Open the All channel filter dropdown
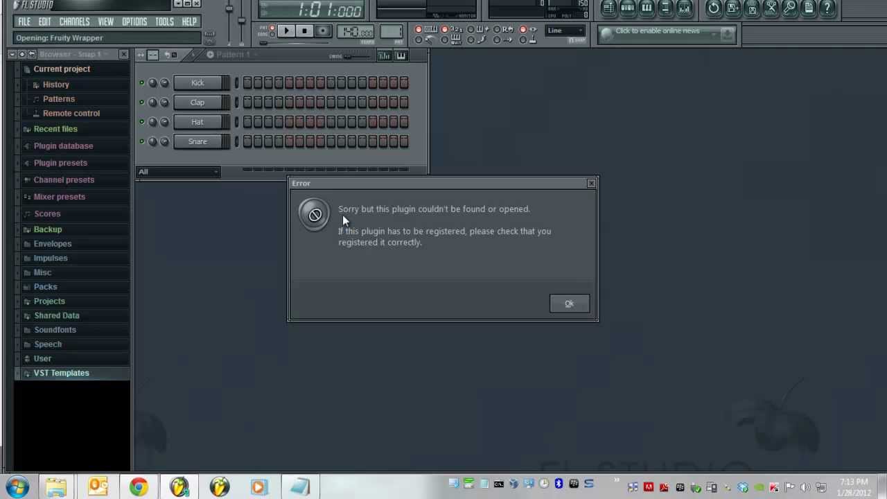The image size is (887, 499). [x=178, y=172]
